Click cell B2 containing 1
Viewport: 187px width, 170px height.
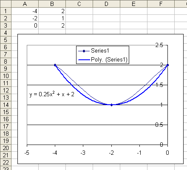tap(52, 18)
